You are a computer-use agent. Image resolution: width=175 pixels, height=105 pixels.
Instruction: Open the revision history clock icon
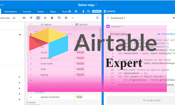tap(88, 11)
